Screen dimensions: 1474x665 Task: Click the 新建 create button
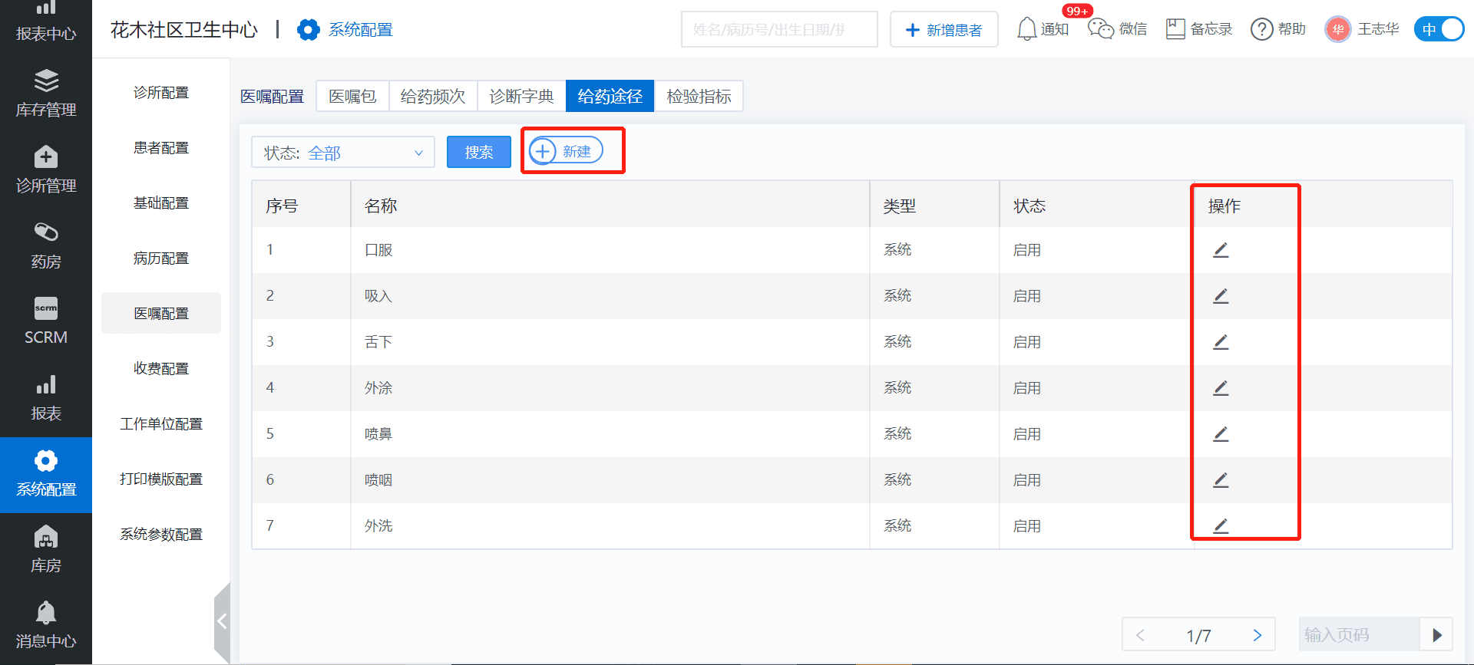(567, 151)
